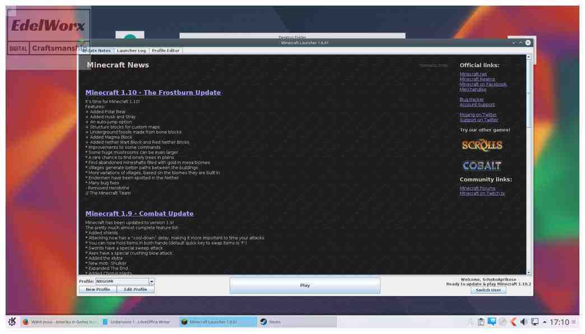Click the red arrow tray icon
585x334 pixels.
click(513, 322)
